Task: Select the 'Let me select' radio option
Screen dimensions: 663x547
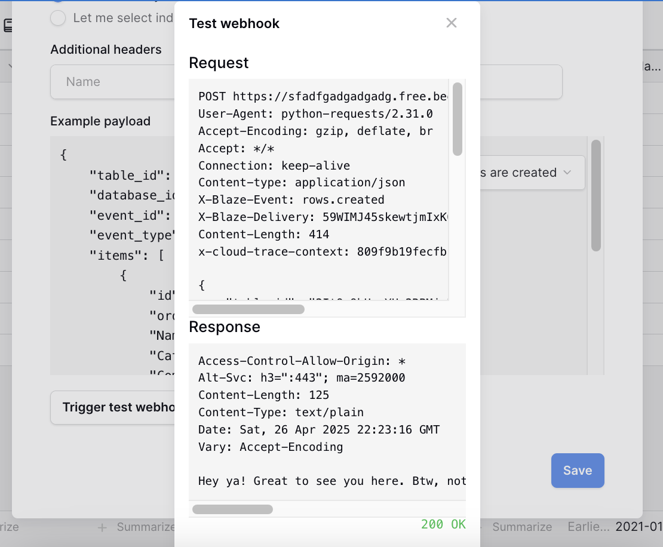Action: click(58, 18)
